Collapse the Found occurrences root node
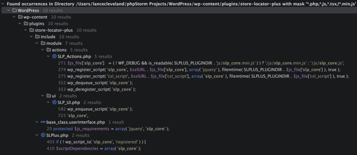The height and width of the screenshot is (155, 357). click(2, 4)
